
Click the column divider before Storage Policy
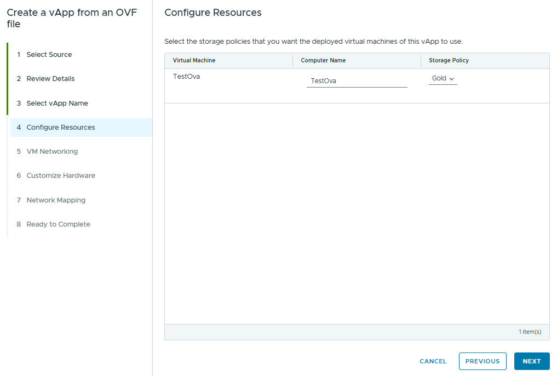point(421,61)
